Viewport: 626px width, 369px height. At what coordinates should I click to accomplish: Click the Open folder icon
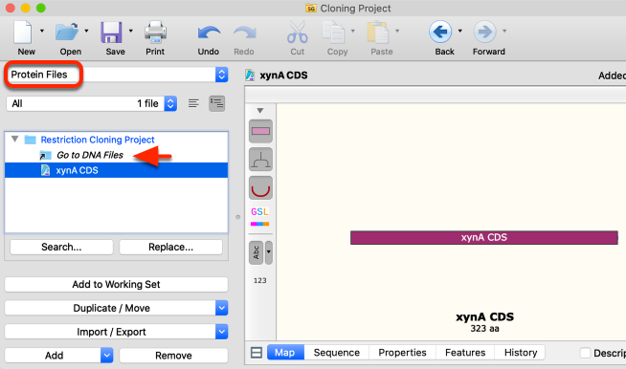point(67,32)
